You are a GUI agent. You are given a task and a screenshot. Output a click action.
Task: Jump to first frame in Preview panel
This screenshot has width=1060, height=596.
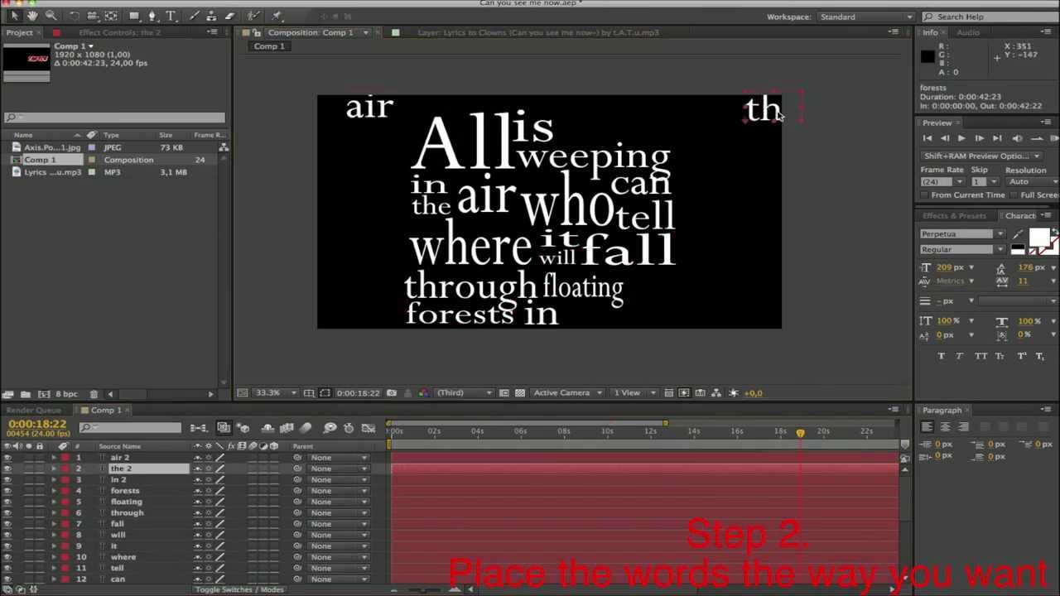(927, 139)
